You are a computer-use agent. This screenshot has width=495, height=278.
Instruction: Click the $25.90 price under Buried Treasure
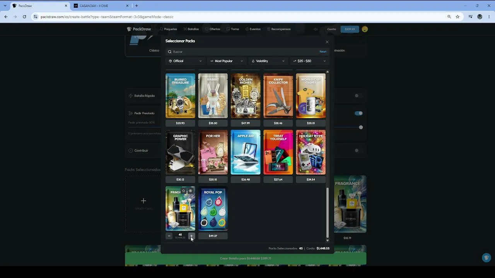pos(180,123)
